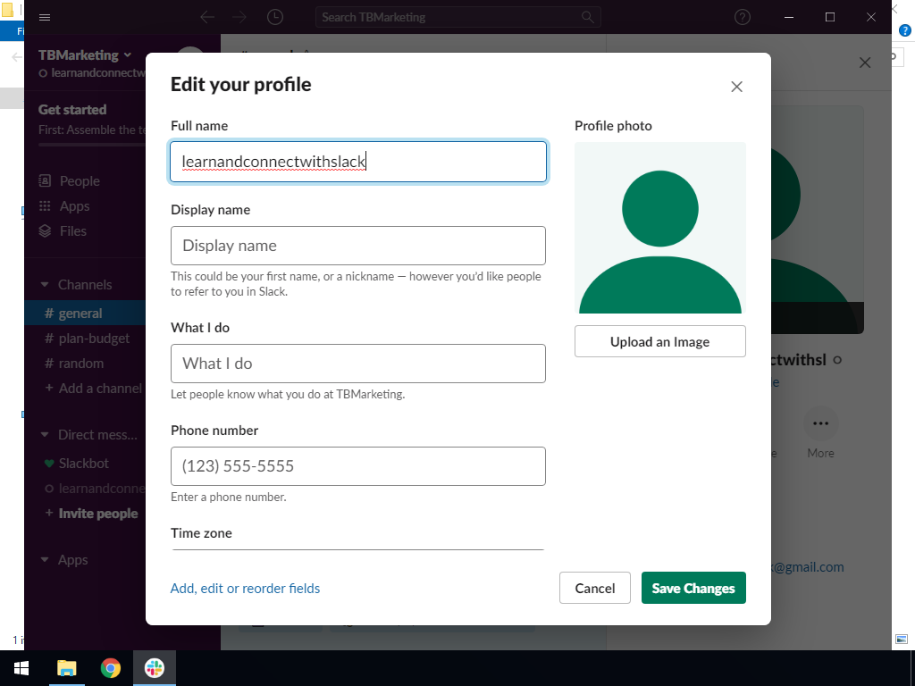Click Add a channel
This screenshot has height=686, width=915.
tap(93, 389)
